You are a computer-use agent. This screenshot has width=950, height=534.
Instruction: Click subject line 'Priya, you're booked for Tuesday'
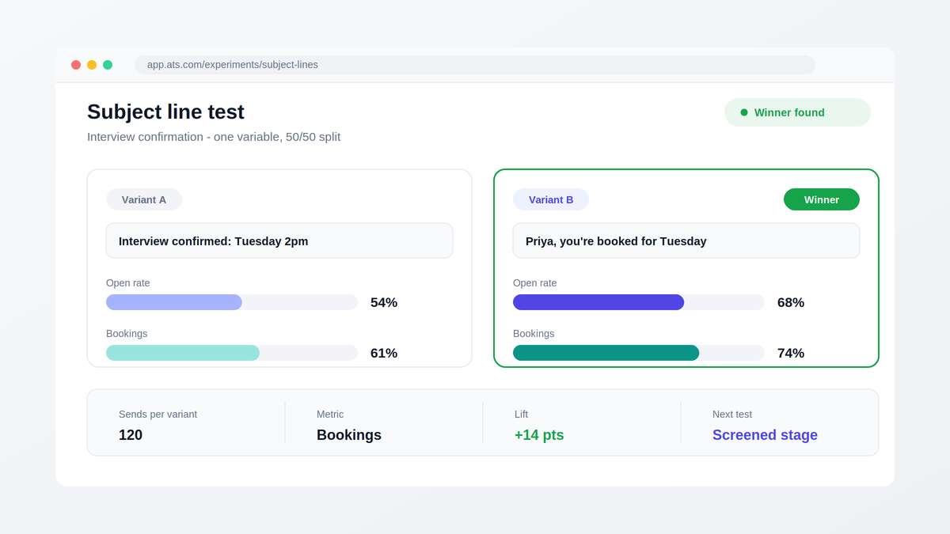point(686,240)
